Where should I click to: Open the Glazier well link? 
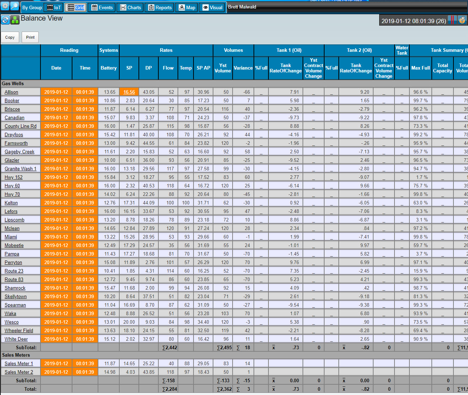(12, 160)
